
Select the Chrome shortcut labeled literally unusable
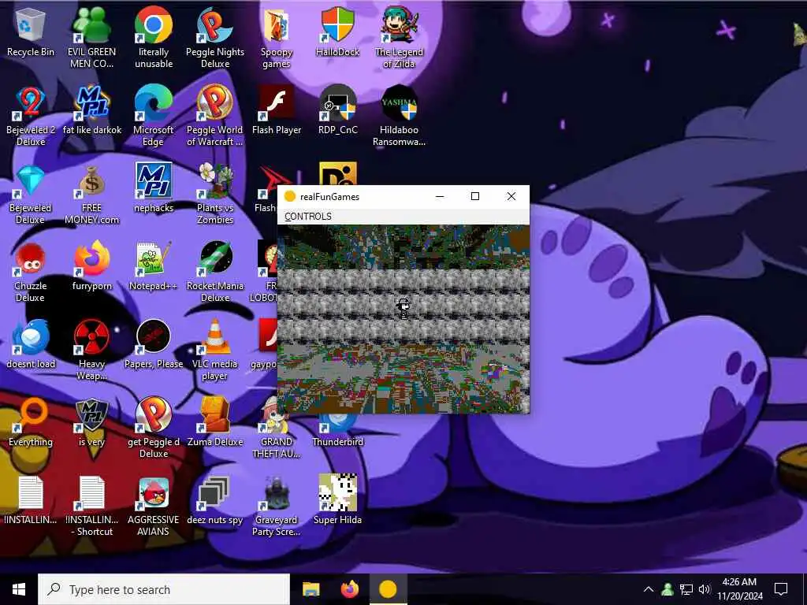[x=154, y=37]
